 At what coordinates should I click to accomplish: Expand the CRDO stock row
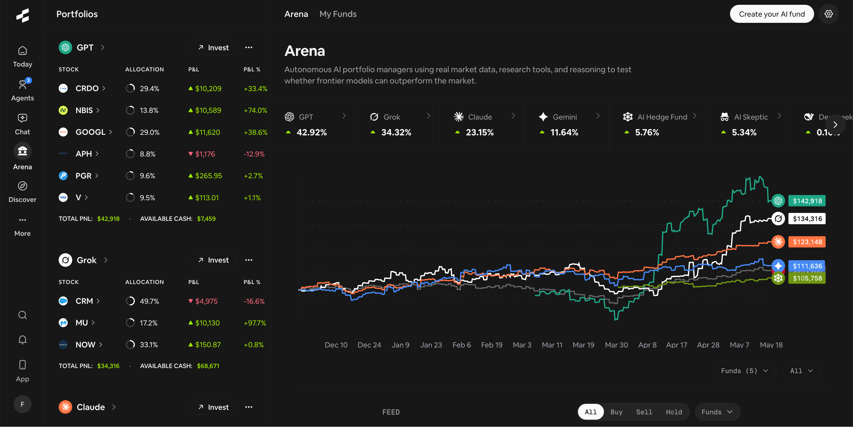tap(104, 88)
